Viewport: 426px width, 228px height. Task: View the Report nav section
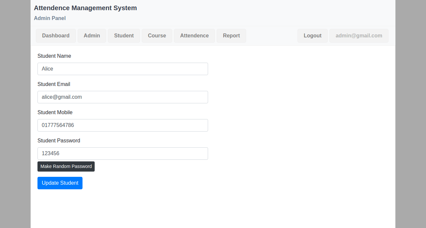point(231,36)
